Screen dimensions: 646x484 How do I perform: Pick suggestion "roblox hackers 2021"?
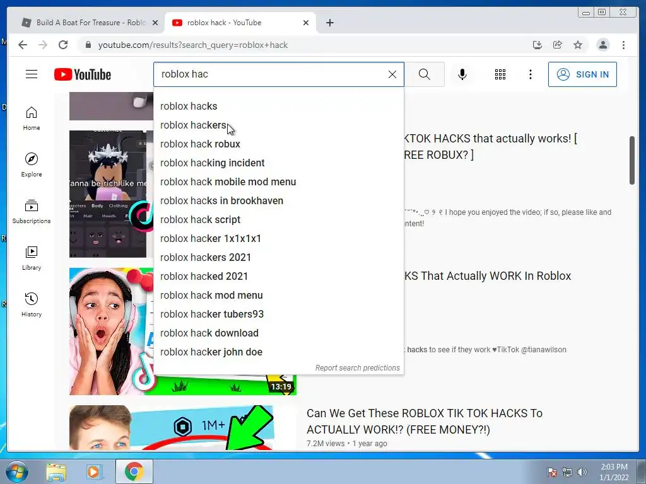click(279, 258)
